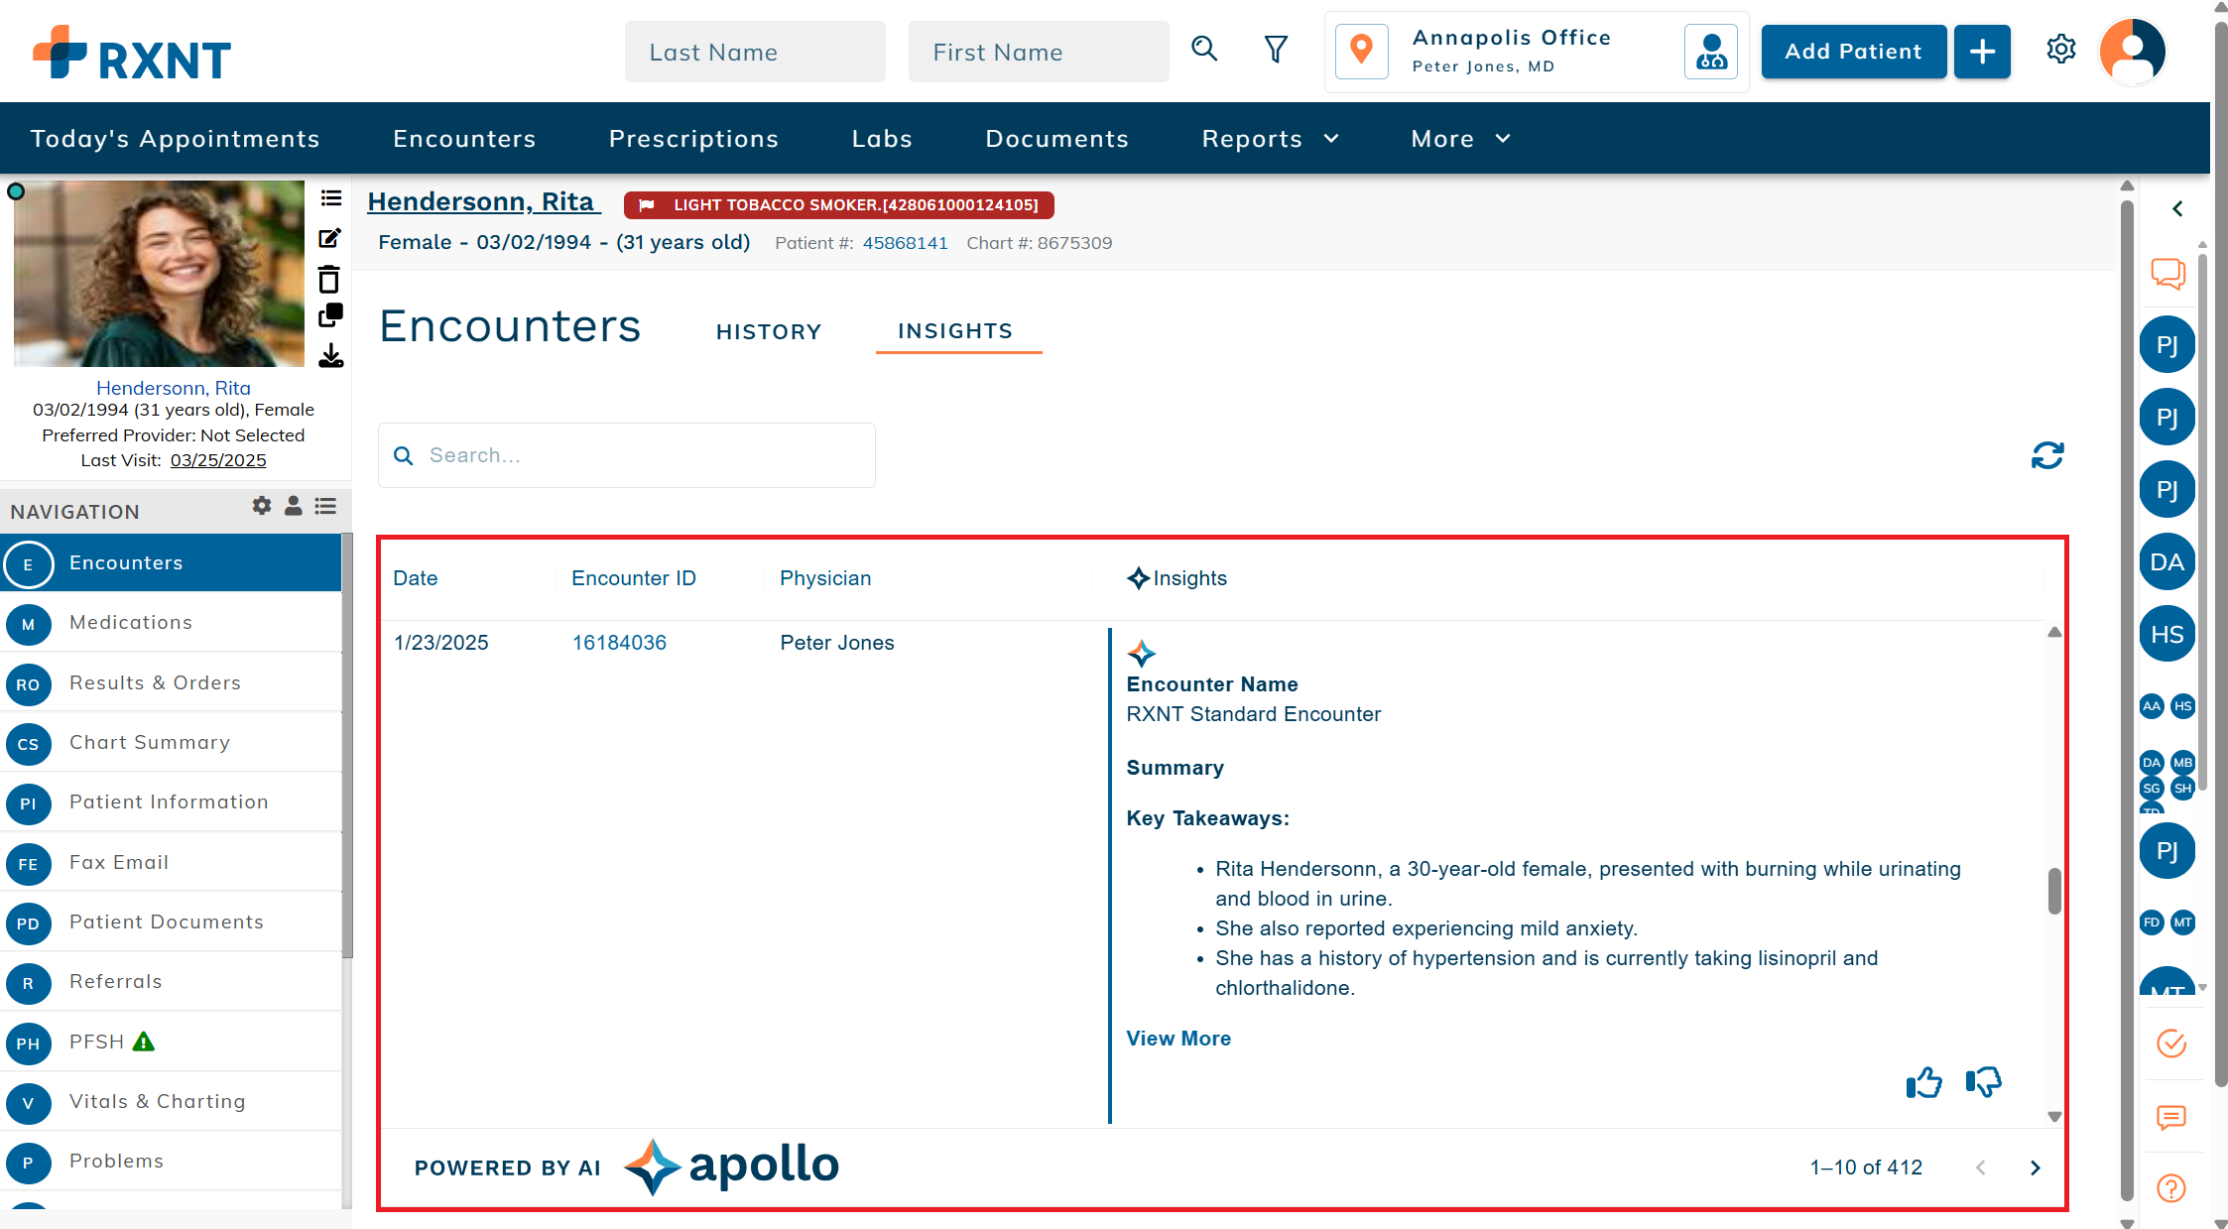Open the Documents menu
Image resolution: width=2228 pixels, height=1229 pixels.
(x=1056, y=139)
